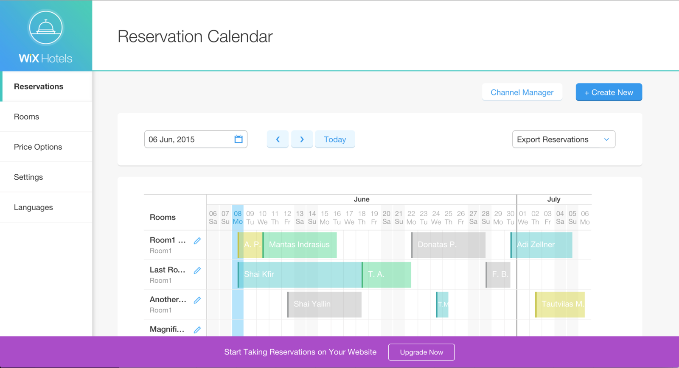
Task: Open the Mantas Indrasius reservation
Action: coord(300,245)
